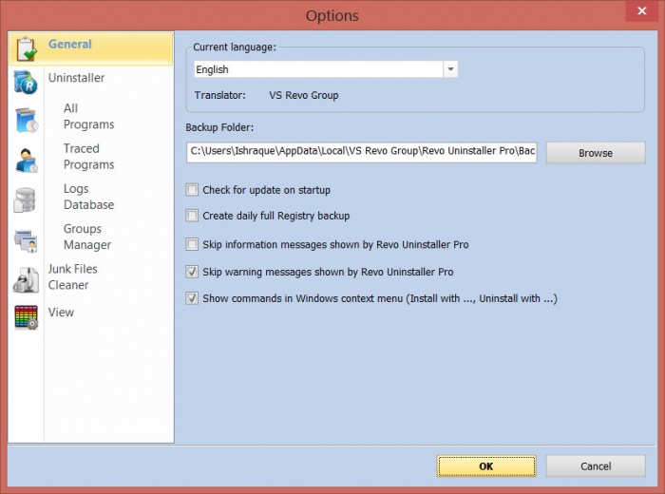Click the OK button
Viewport: 665px width, 494px height.
[x=486, y=466]
